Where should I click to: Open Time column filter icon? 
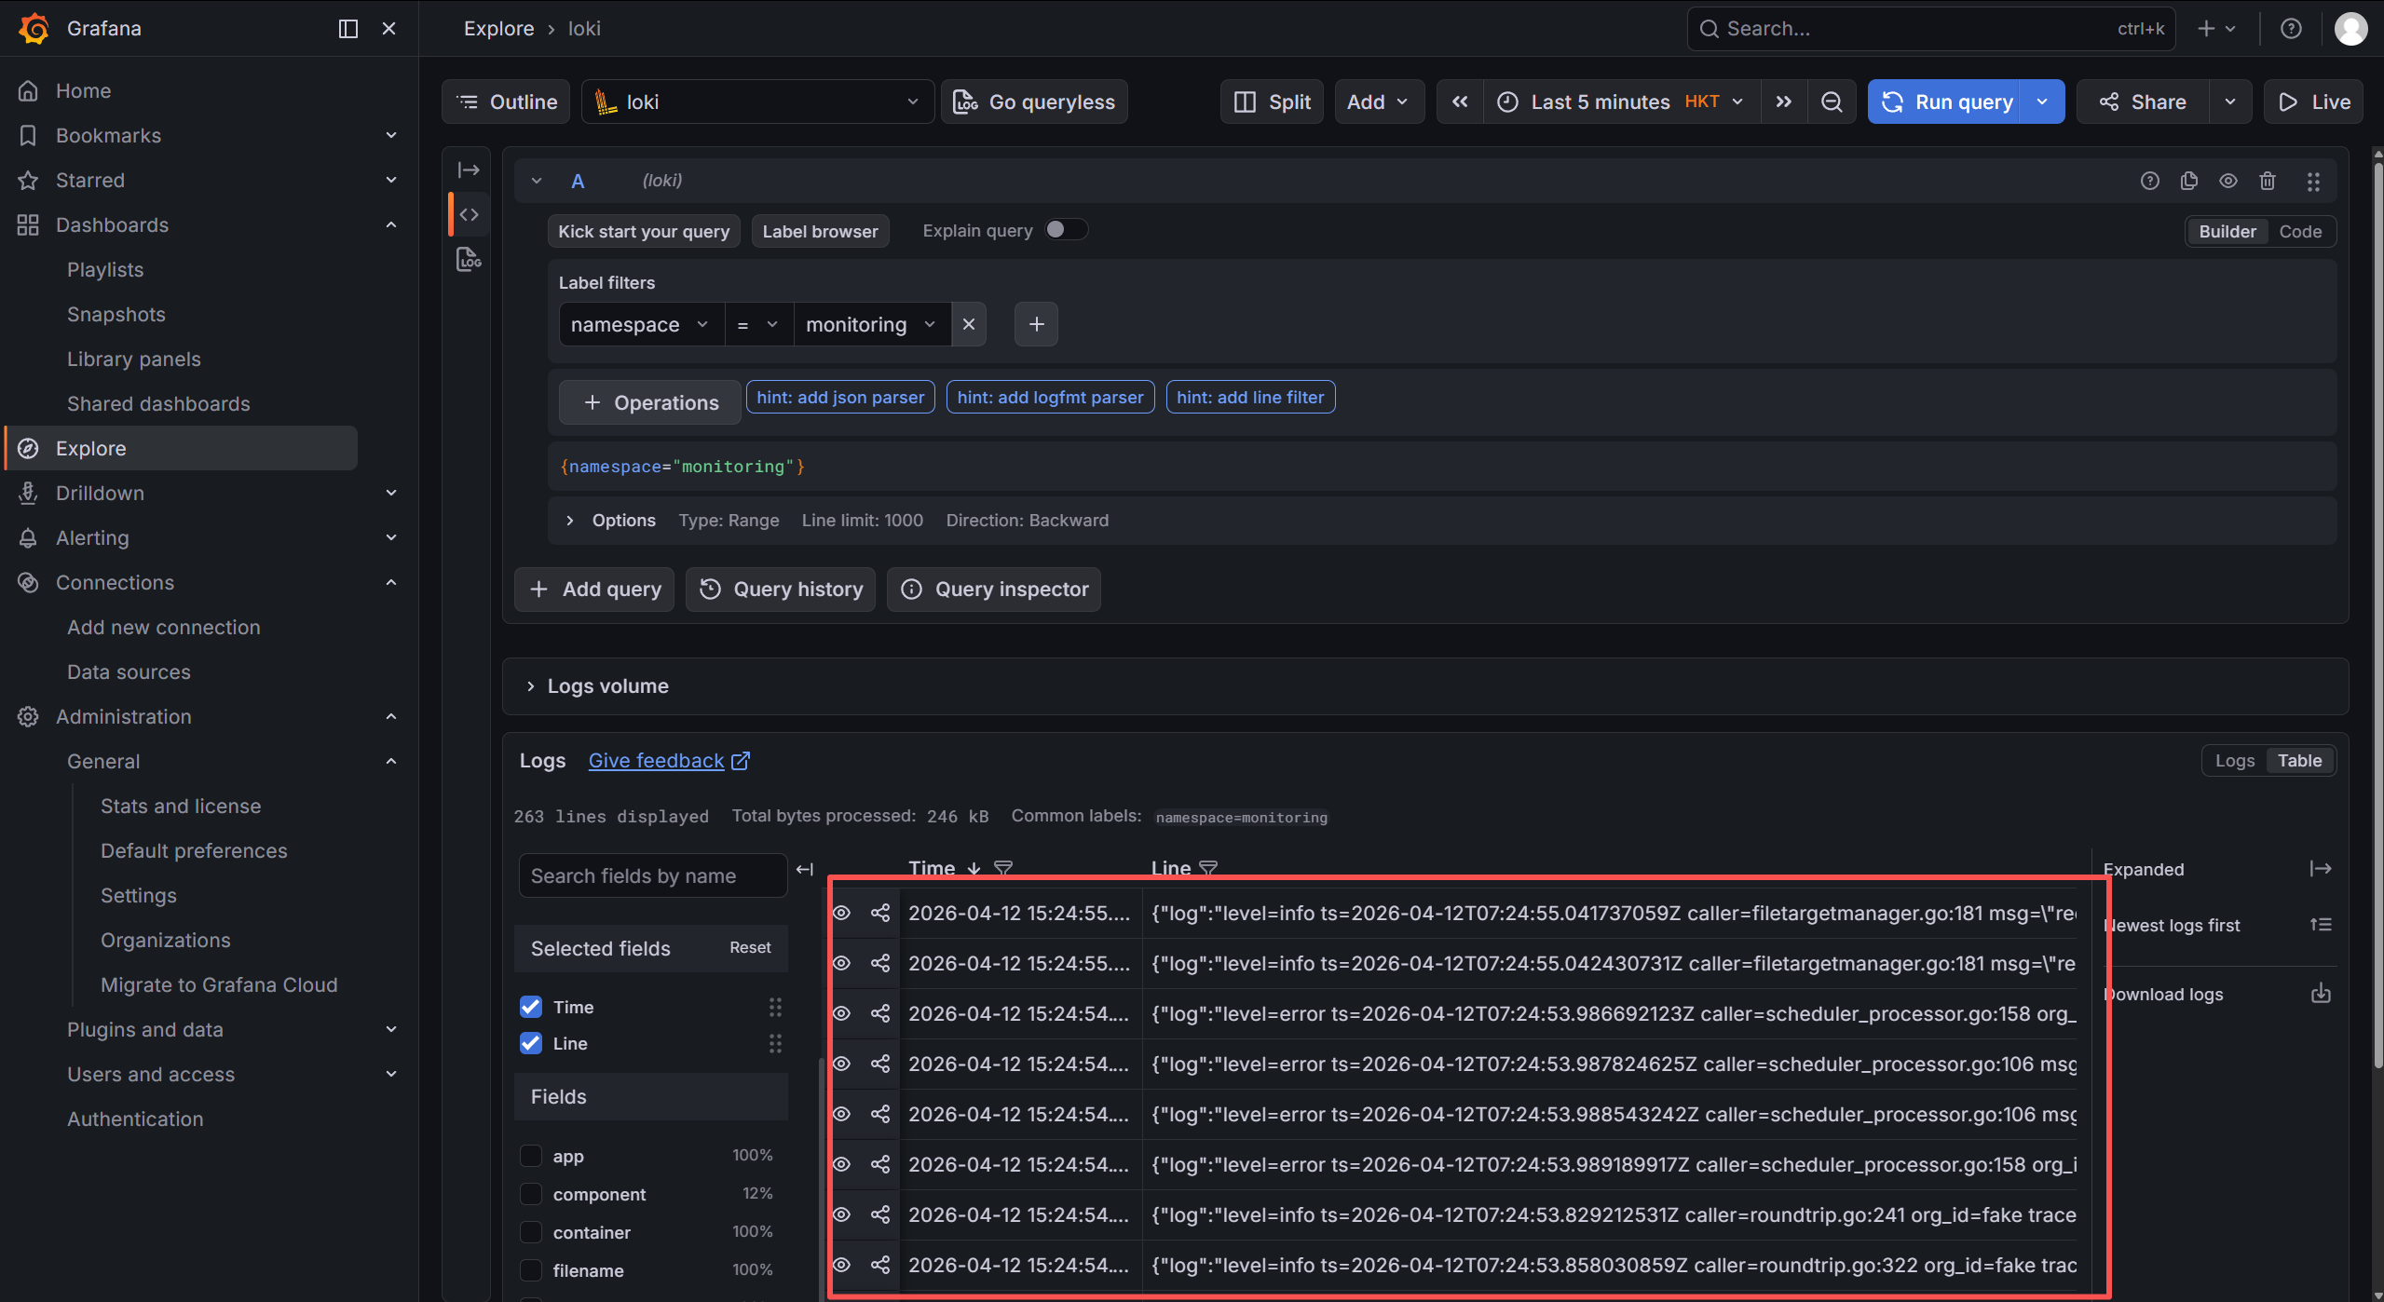[1003, 868]
